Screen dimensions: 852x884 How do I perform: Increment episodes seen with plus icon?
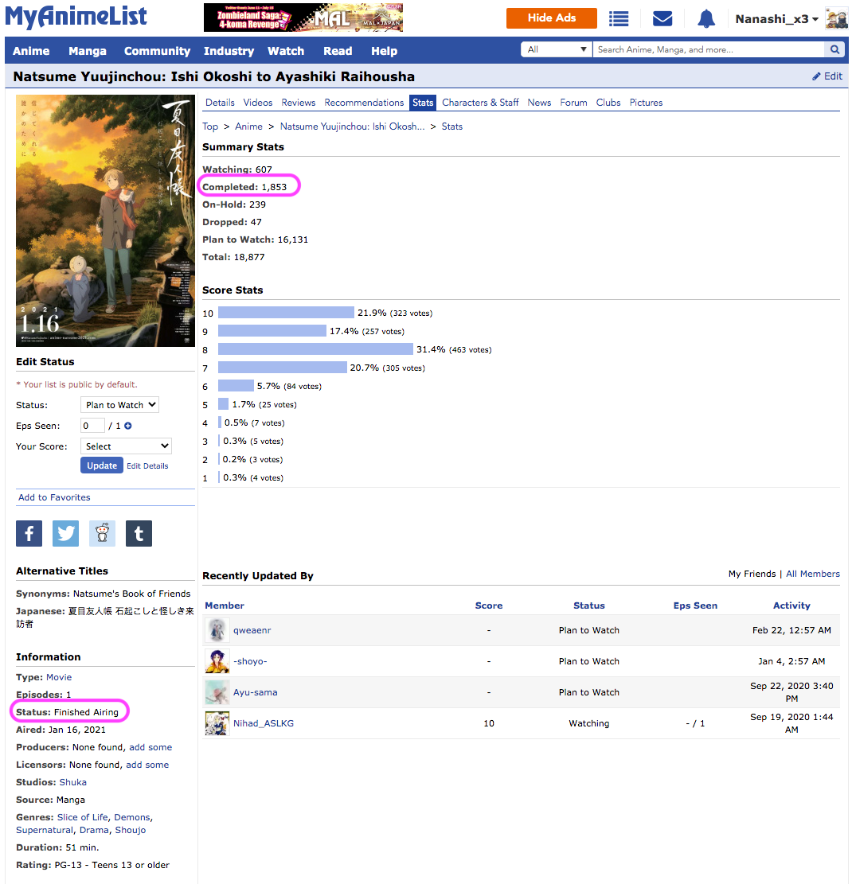128,426
